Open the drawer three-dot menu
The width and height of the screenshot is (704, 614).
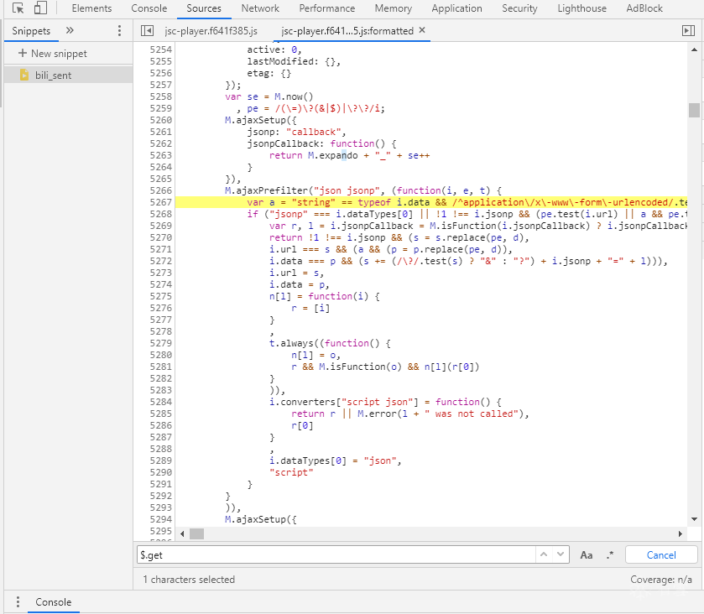pos(18,602)
